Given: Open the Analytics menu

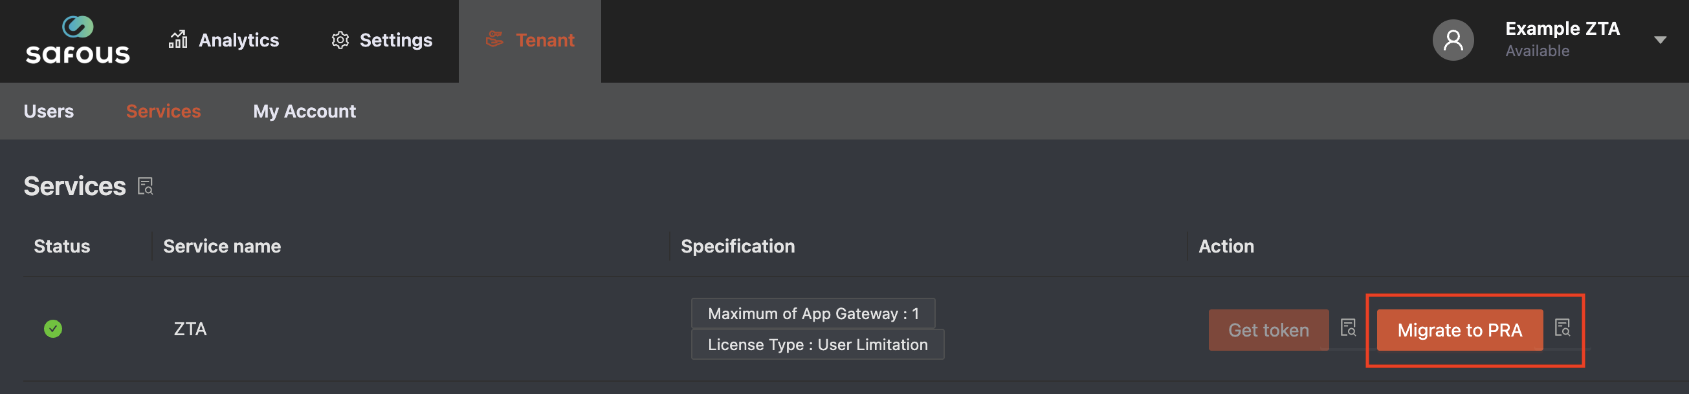Looking at the screenshot, I should pos(238,41).
